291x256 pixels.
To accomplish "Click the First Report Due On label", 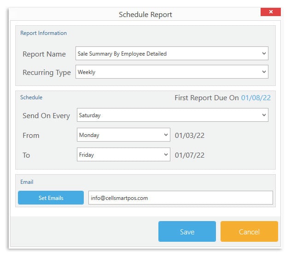I will (207, 98).
